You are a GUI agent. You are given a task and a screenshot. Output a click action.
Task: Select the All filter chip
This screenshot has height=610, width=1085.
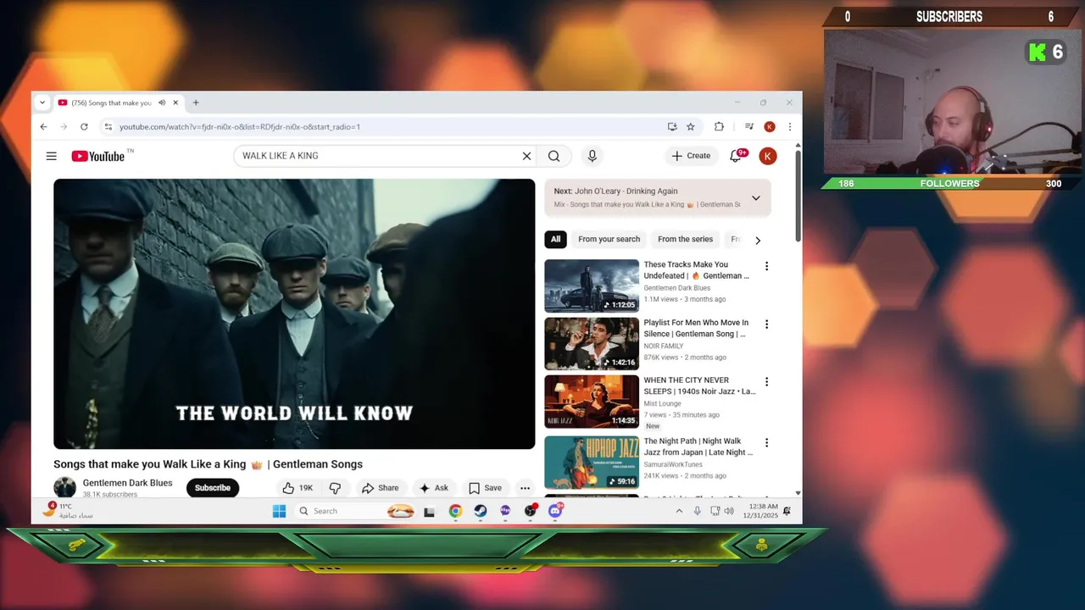click(x=555, y=239)
